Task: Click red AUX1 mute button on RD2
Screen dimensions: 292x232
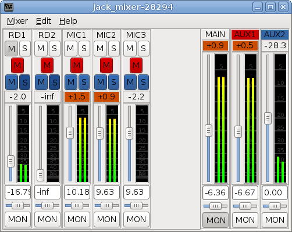Action: tap(47, 65)
